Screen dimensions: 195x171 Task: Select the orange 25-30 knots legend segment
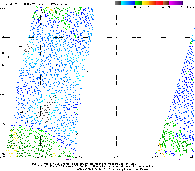click(x=152, y=3)
